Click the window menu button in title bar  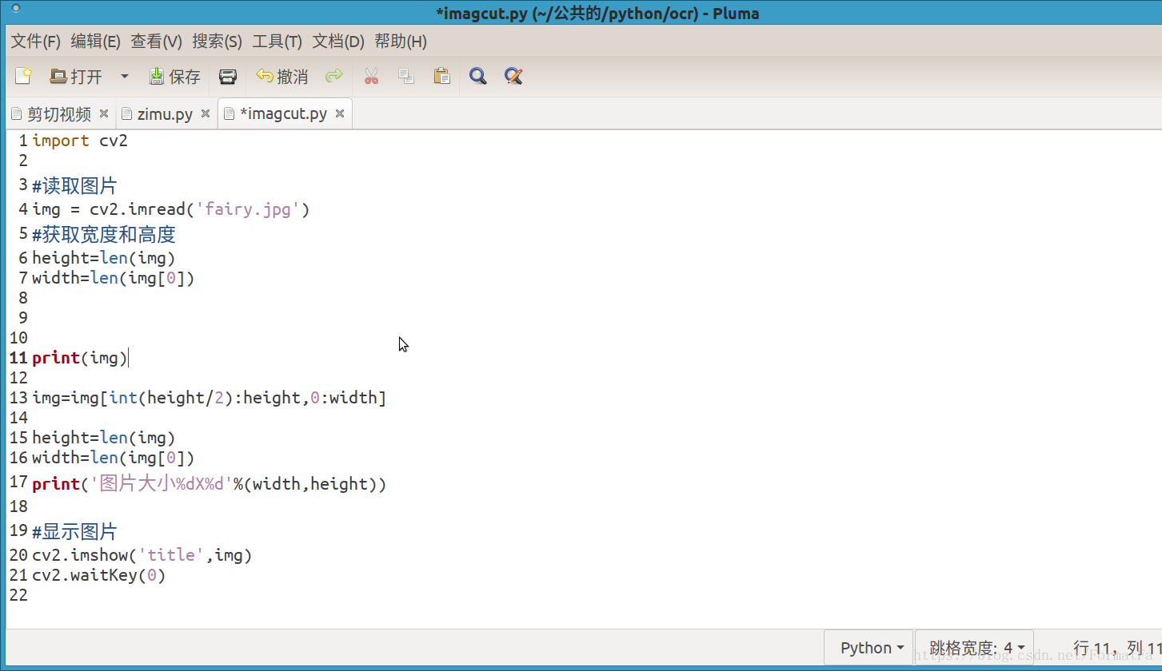[17, 10]
